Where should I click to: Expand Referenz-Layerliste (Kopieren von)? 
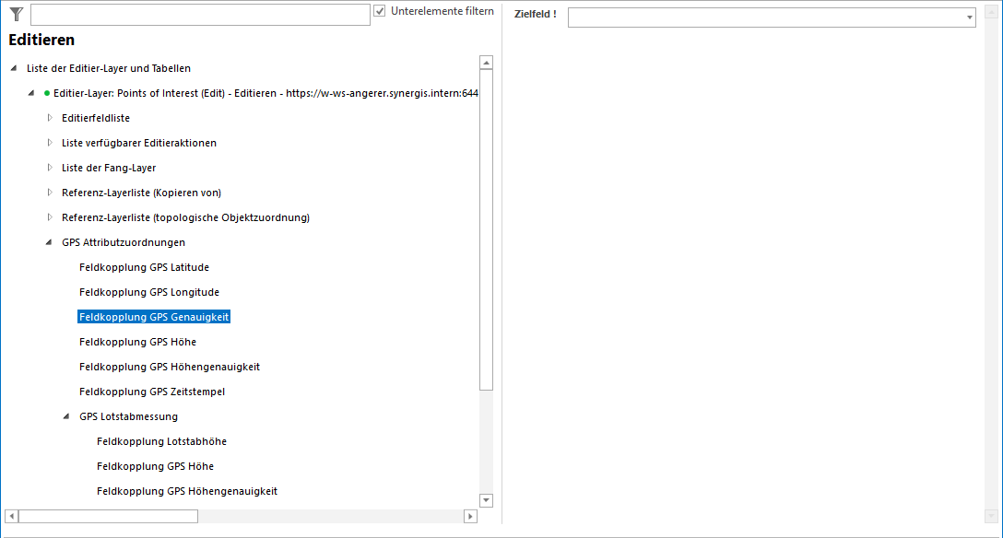pos(50,193)
